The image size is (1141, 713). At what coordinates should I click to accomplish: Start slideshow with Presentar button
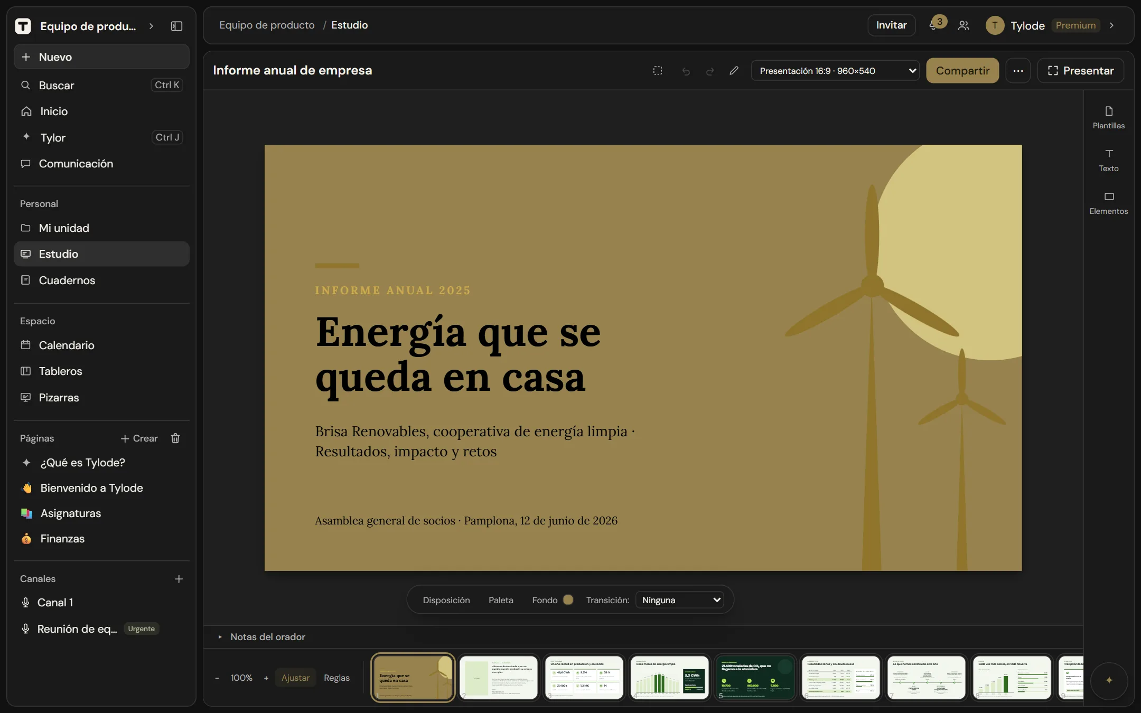(1080, 71)
